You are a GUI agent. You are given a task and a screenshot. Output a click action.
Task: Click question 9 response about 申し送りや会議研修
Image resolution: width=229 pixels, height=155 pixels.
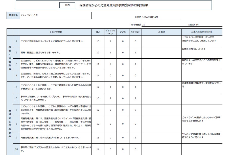tap(201, 135)
